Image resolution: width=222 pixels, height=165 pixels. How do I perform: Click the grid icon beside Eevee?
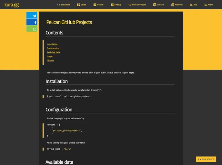(x=79, y=5)
